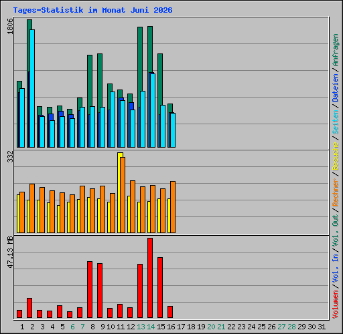Click the 'Seiten' legend label
The image size is (343, 334).
[336, 122]
